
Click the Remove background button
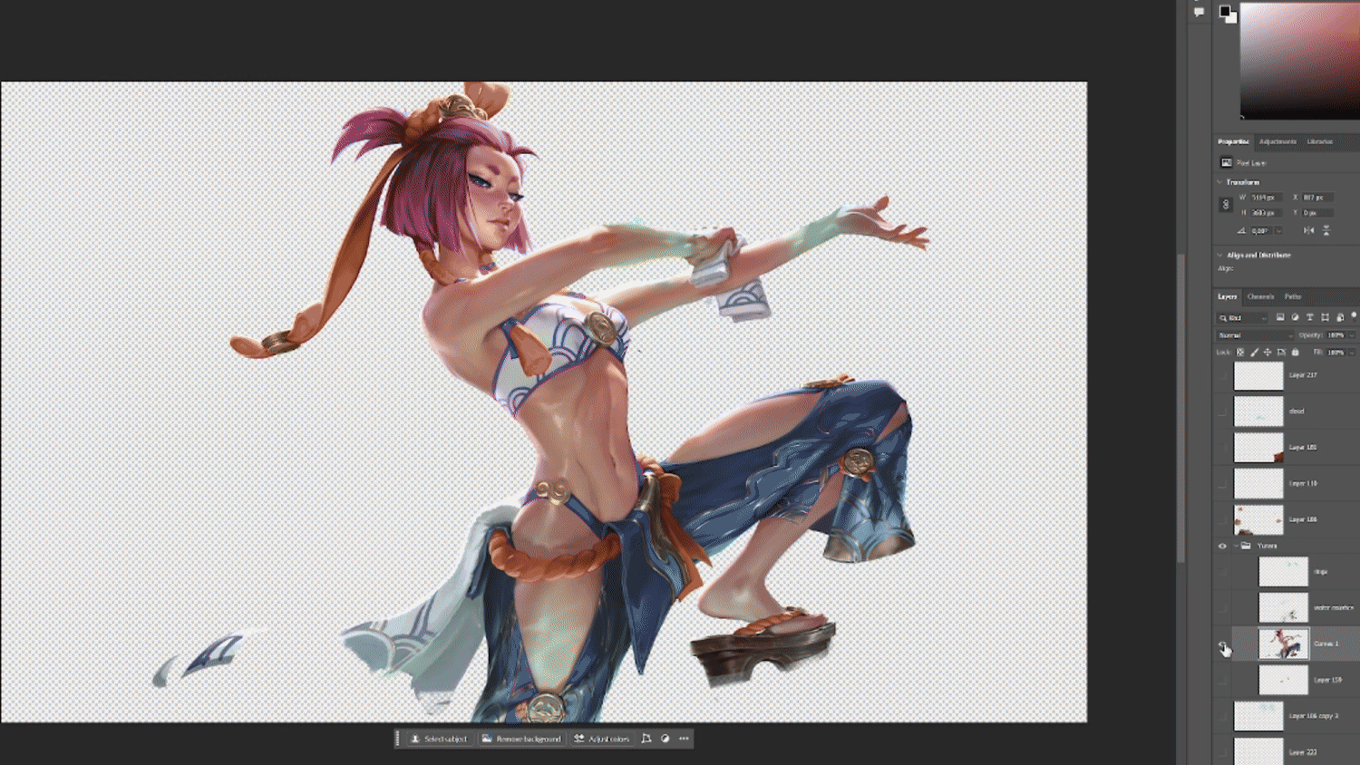(521, 739)
